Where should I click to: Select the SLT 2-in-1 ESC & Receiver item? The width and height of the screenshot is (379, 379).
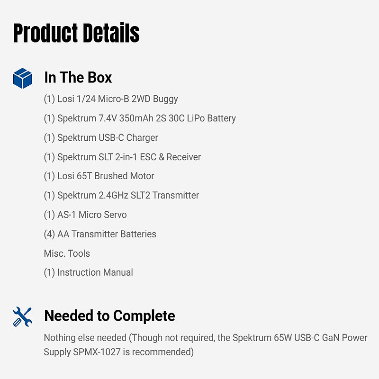coord(122,157)
